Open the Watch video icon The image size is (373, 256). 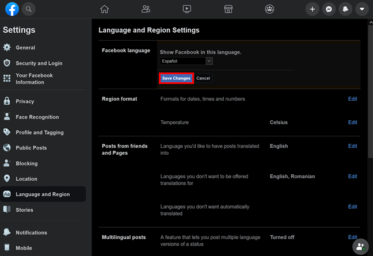[x=186, y=9]
